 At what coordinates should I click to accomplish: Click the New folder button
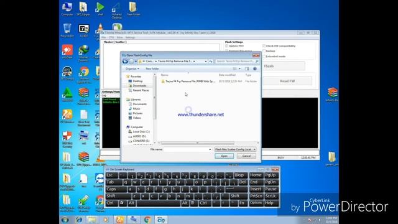pos(152,69)
